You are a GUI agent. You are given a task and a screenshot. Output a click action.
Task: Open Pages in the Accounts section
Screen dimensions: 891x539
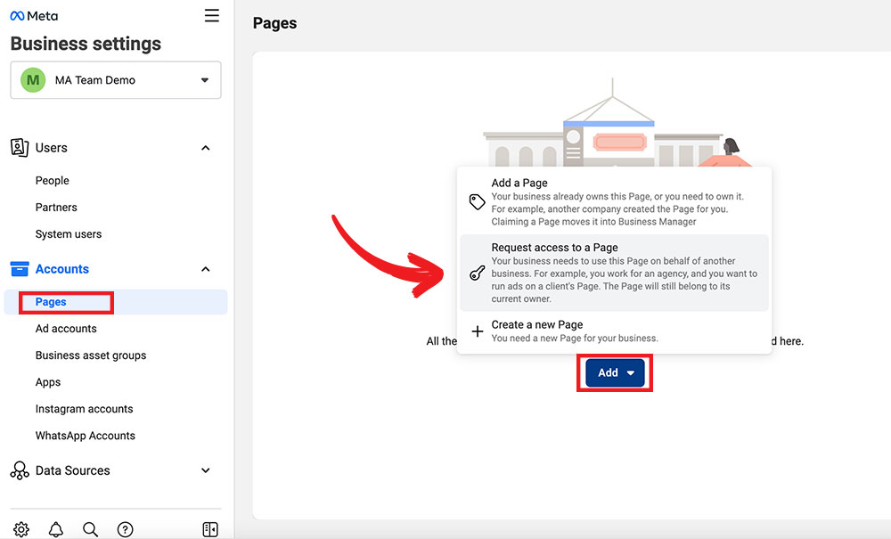52,302
